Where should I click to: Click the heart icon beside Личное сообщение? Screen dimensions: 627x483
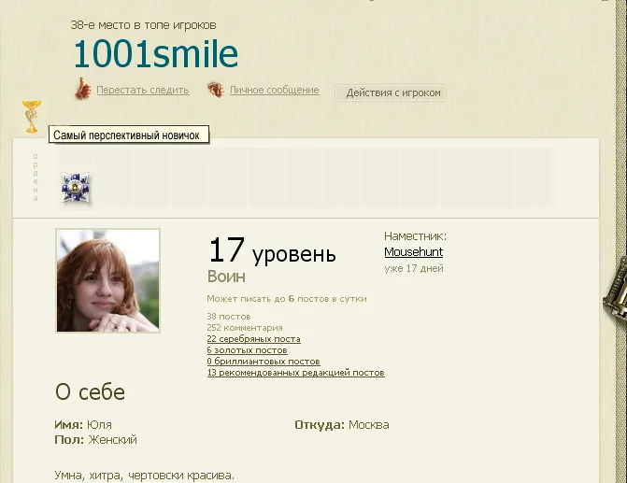(216, 91)
